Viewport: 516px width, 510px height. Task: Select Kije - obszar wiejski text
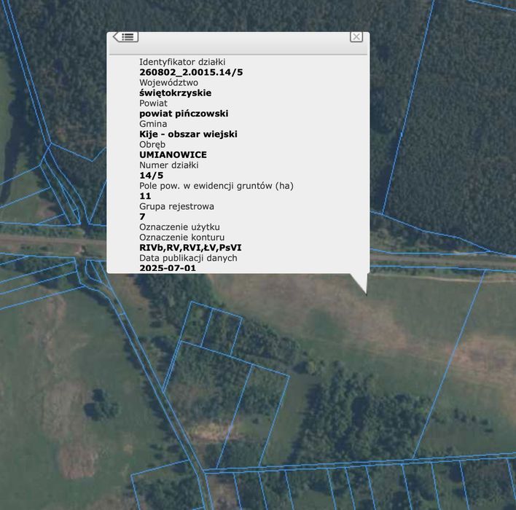point(188,134)
